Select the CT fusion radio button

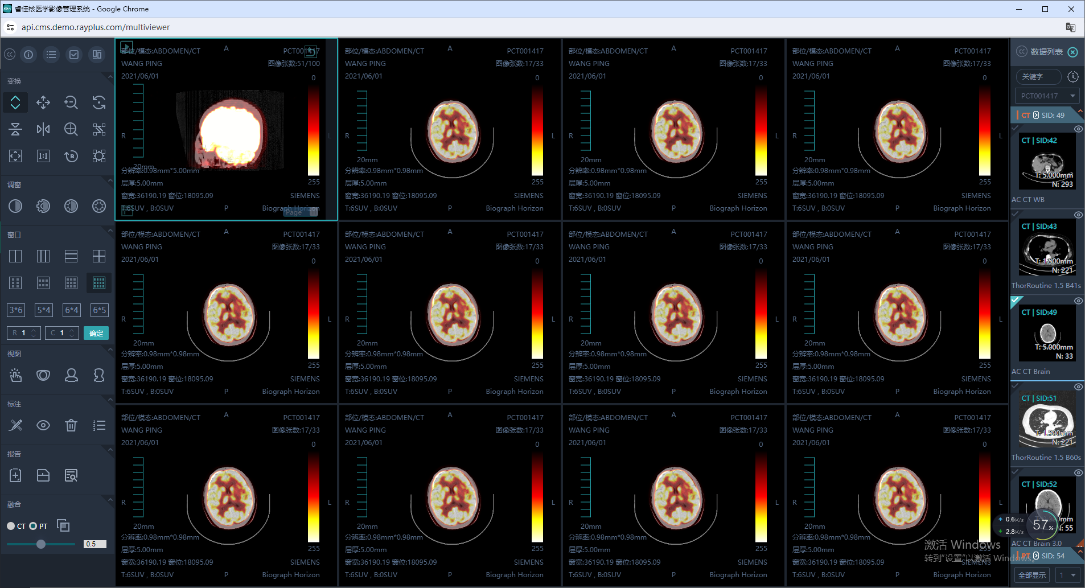(11, 526)
